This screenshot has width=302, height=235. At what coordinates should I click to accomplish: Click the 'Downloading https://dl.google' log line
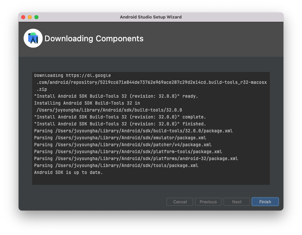click(x=73, y=76)
